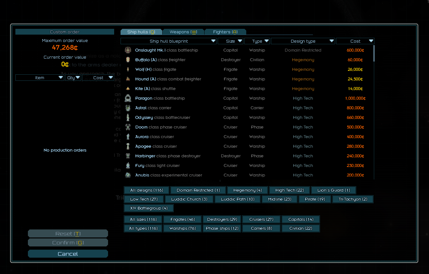Image resolution: width=429 pixels, height=274 pixels.
Task: Click the Onslaught's 600,000¢ cost
Action: tap(355, 50)
